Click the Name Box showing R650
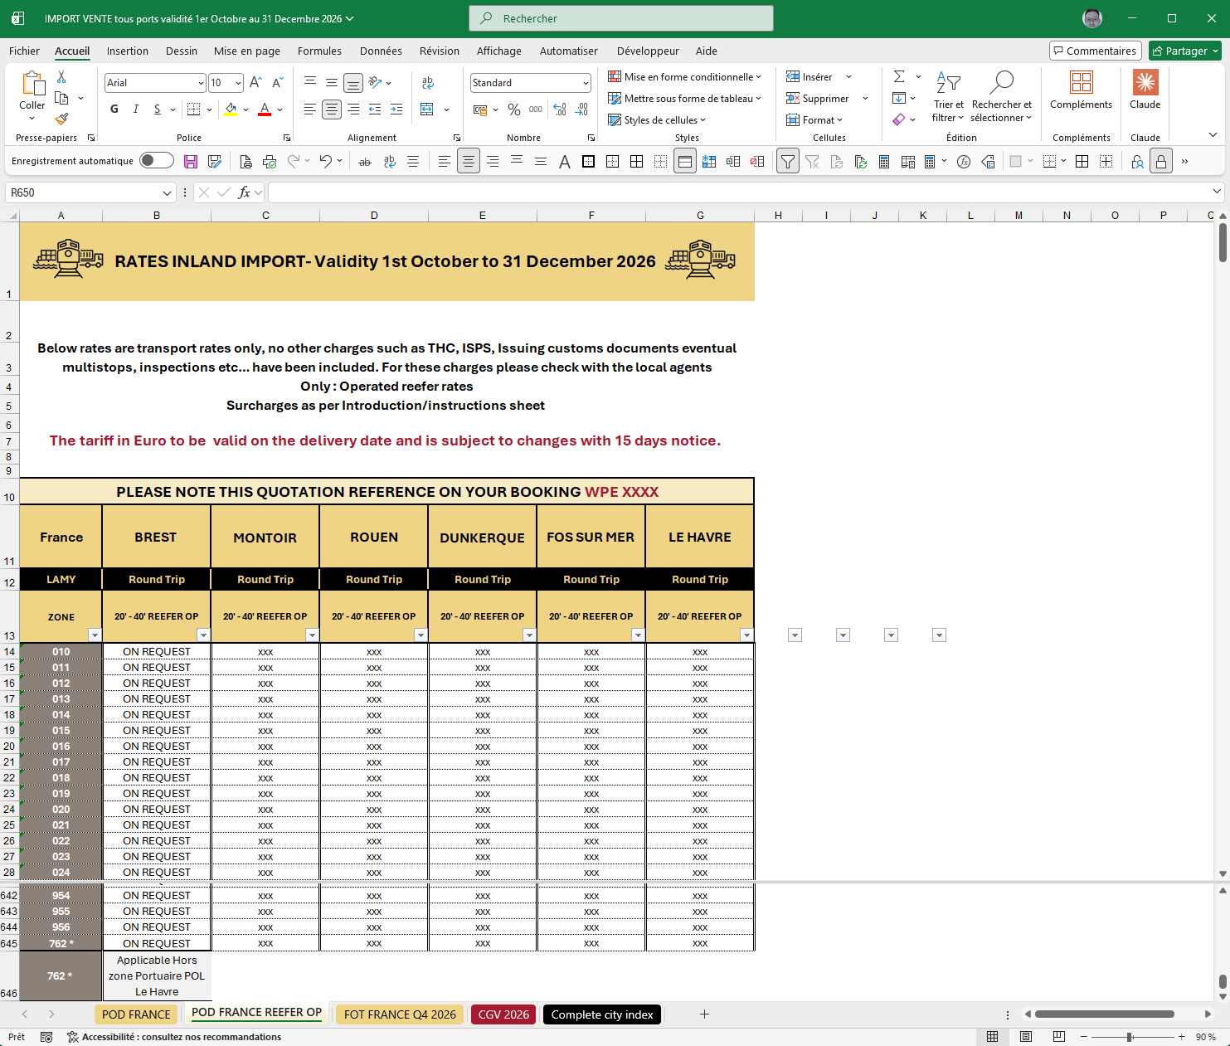Image resolution: width=1230 pixels, height=1046 pixels. point(90,192)
